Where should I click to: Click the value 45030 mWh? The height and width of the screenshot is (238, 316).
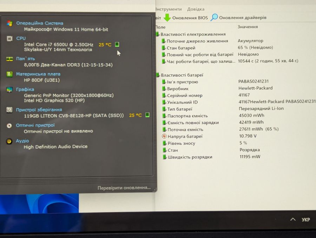(x=251, y=115)
